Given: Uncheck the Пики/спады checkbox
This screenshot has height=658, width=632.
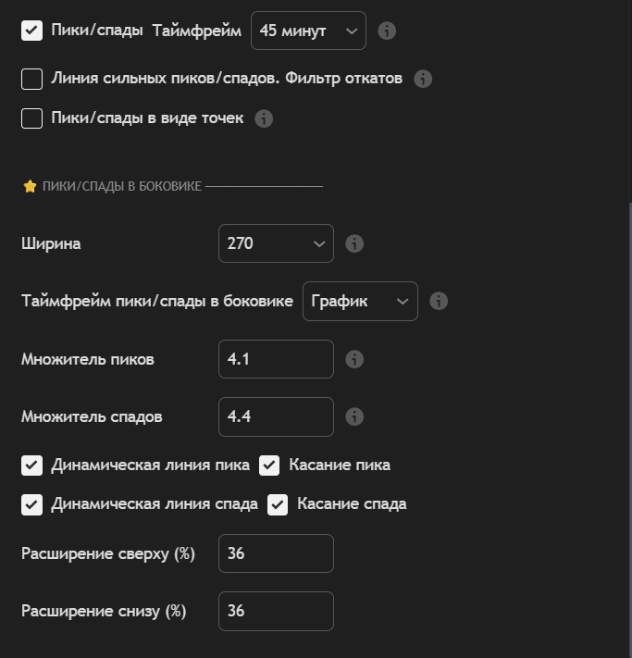Looking at the screenshot, I should [32, 31].
